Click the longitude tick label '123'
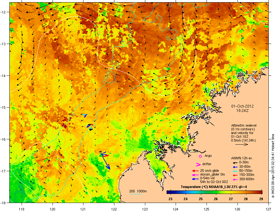The image size is (275, 212). point(145,209)
